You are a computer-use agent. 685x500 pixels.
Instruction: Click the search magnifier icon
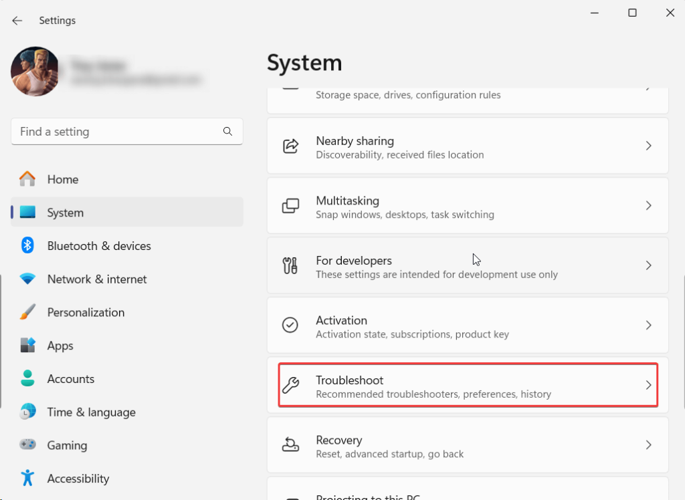tap(228, 132)
